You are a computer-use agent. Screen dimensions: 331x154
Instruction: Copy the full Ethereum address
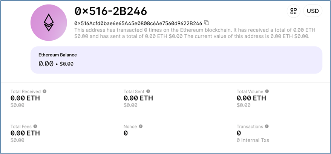tap(207, 23)
